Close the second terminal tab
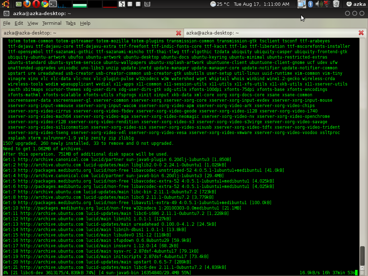 click(361, 33)
